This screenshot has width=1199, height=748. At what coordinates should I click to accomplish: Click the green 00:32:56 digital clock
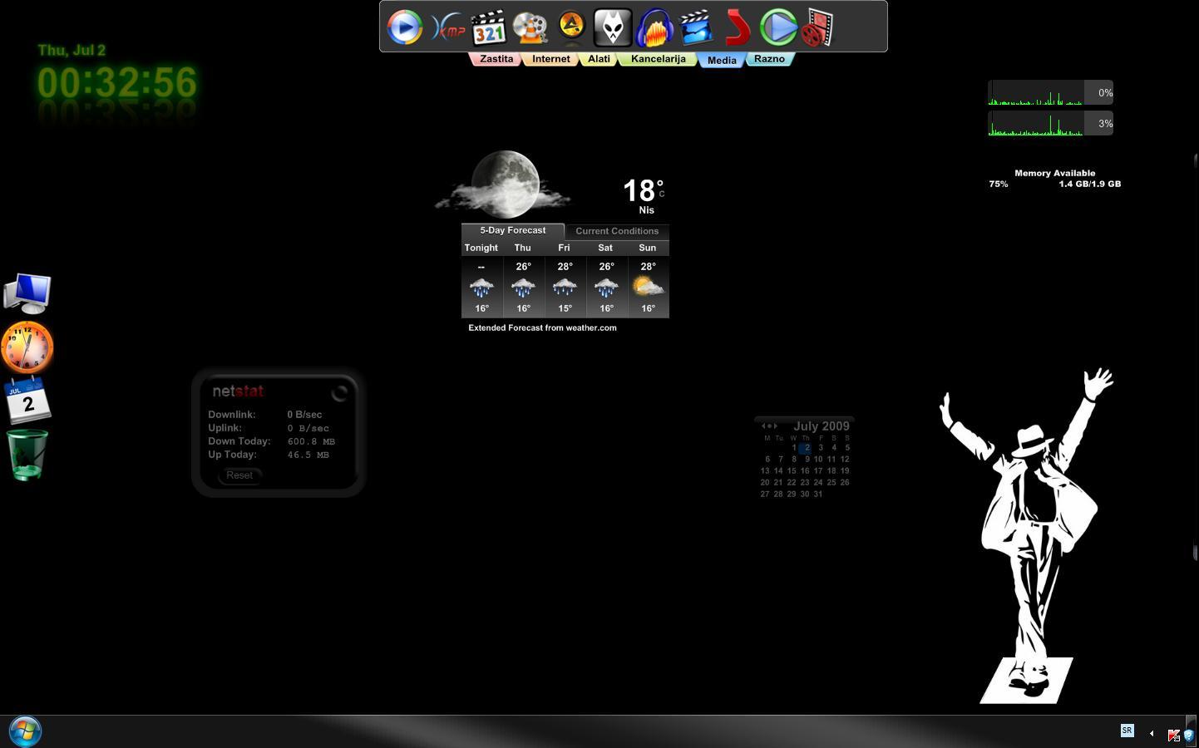(x=117, y=83)
